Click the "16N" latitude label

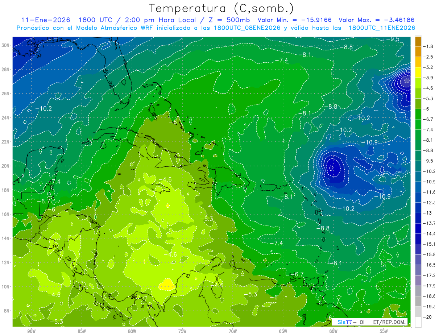tap(6, 214)
